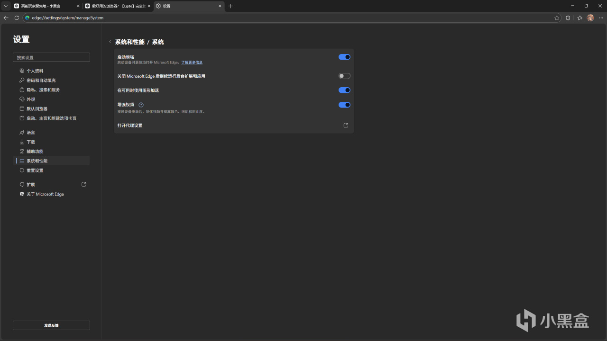Open 密码和自动填充 settings with key icon
Viewport: 607px width, 341px height.
(x=51, y=81)
